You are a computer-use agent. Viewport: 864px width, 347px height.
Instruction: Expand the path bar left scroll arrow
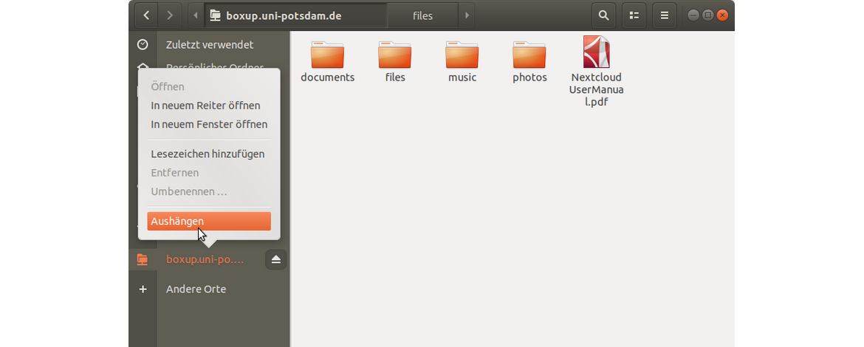point(196,15)
